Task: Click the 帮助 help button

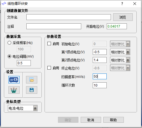Action: [113, 120]
